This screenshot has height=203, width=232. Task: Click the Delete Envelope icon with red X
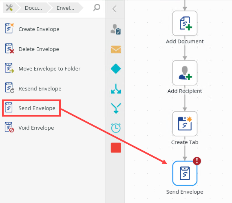tap(9, 48)
